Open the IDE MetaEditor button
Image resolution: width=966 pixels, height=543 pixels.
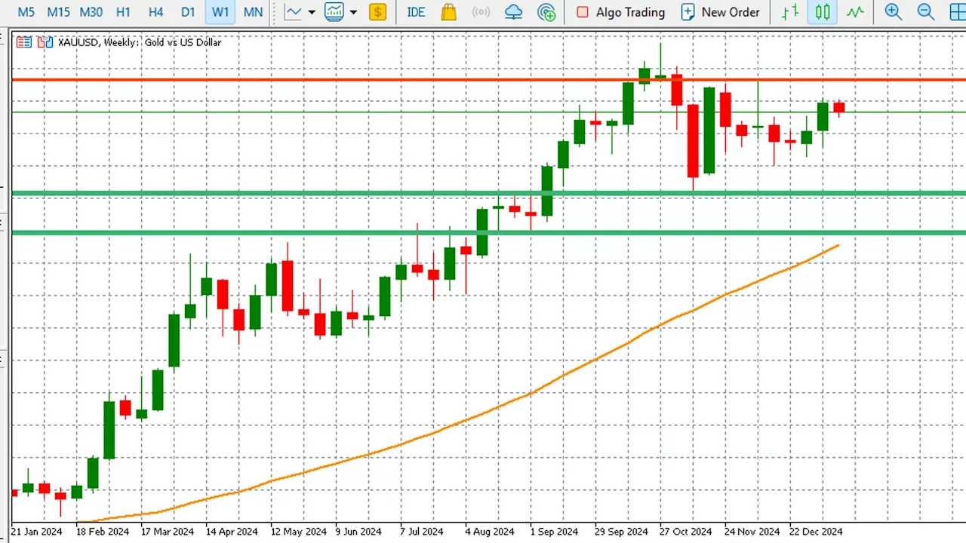(x=416, y=12)
